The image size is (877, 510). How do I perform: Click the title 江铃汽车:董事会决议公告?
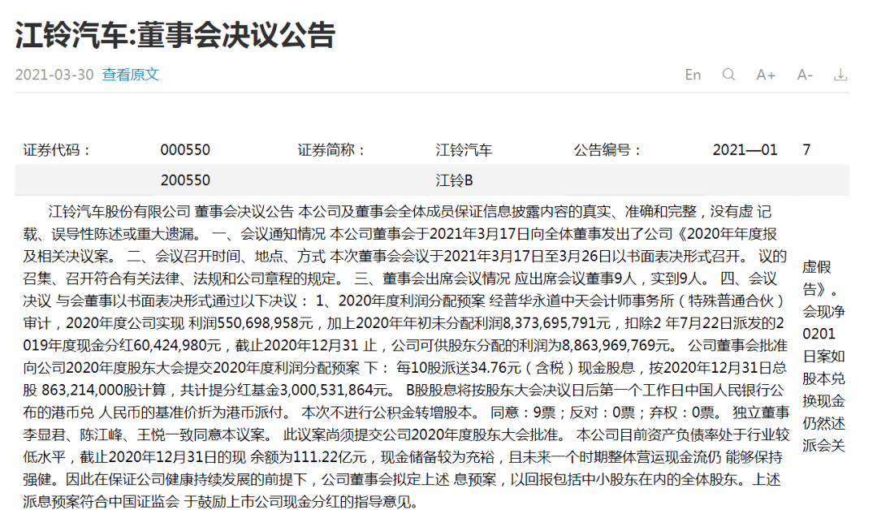click(175, 35)
